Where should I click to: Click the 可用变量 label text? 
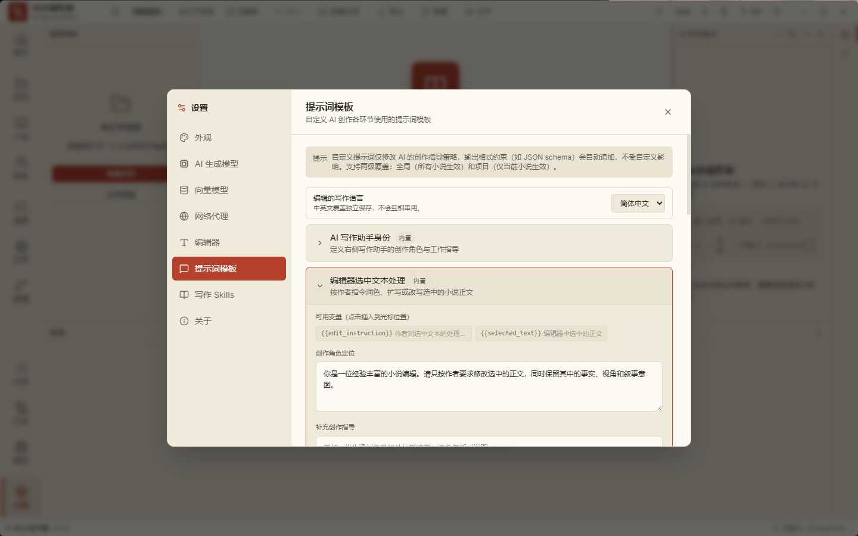tap(362, 317)
